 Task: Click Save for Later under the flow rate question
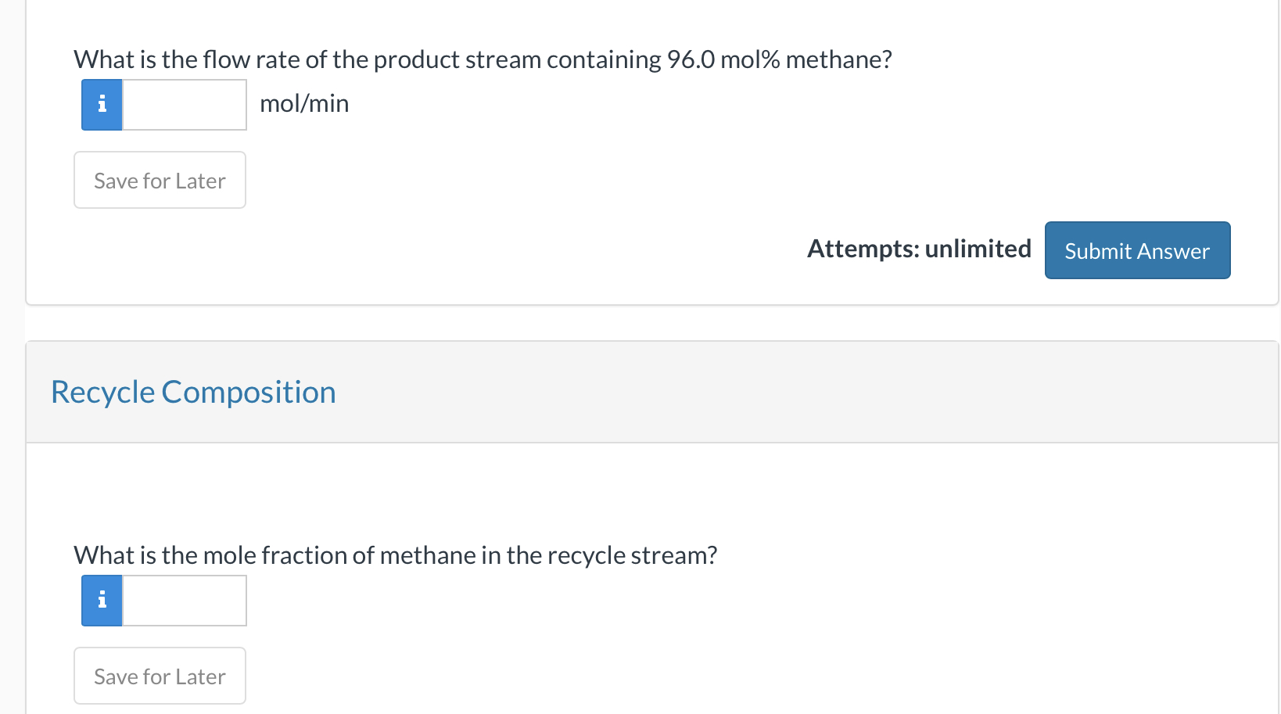tap(160, 180)
